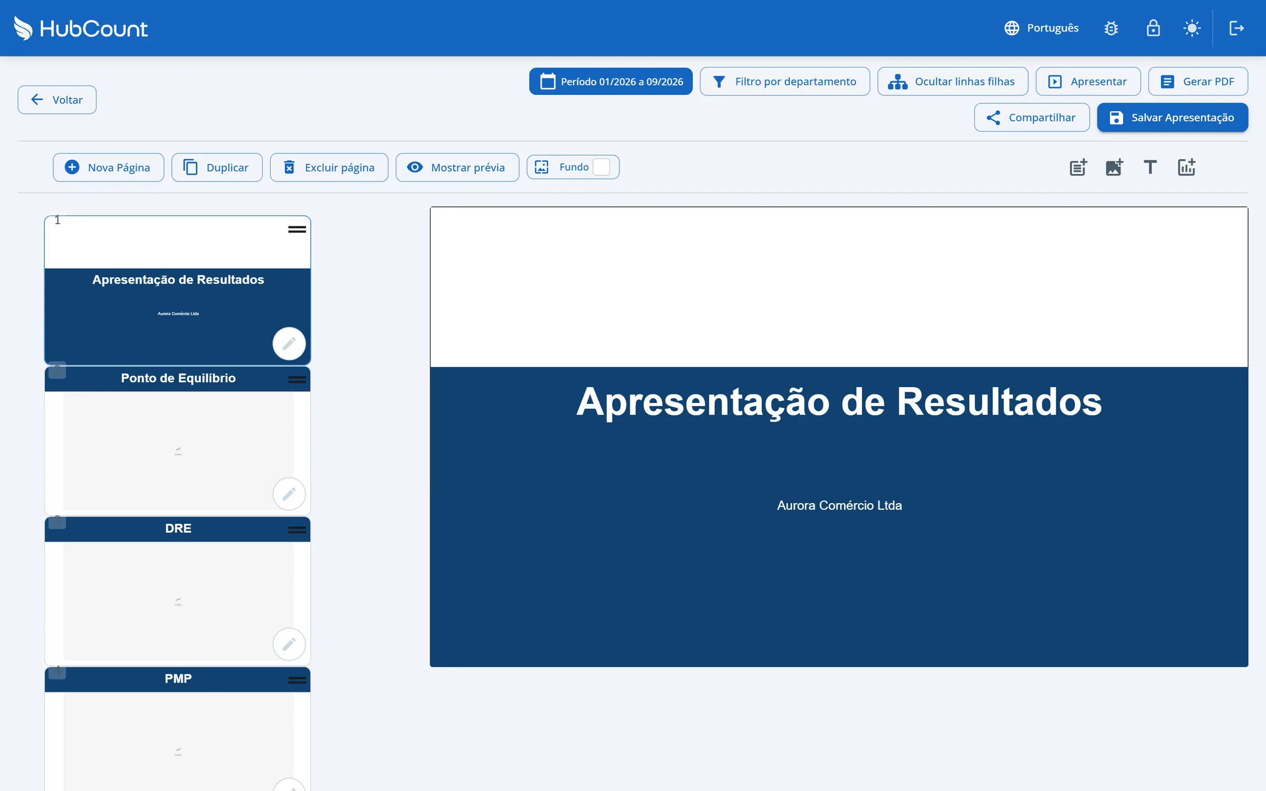Click the hierarchy icon in Ocultar linhas
Image resolution: width=1266 pixels, height=791 pixels.
tap(897, 82)
